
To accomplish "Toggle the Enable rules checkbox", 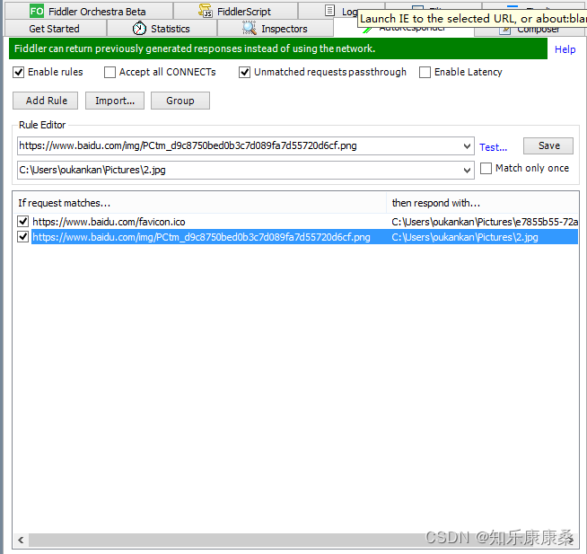I will pyautogui.click(x=18, y=72).
